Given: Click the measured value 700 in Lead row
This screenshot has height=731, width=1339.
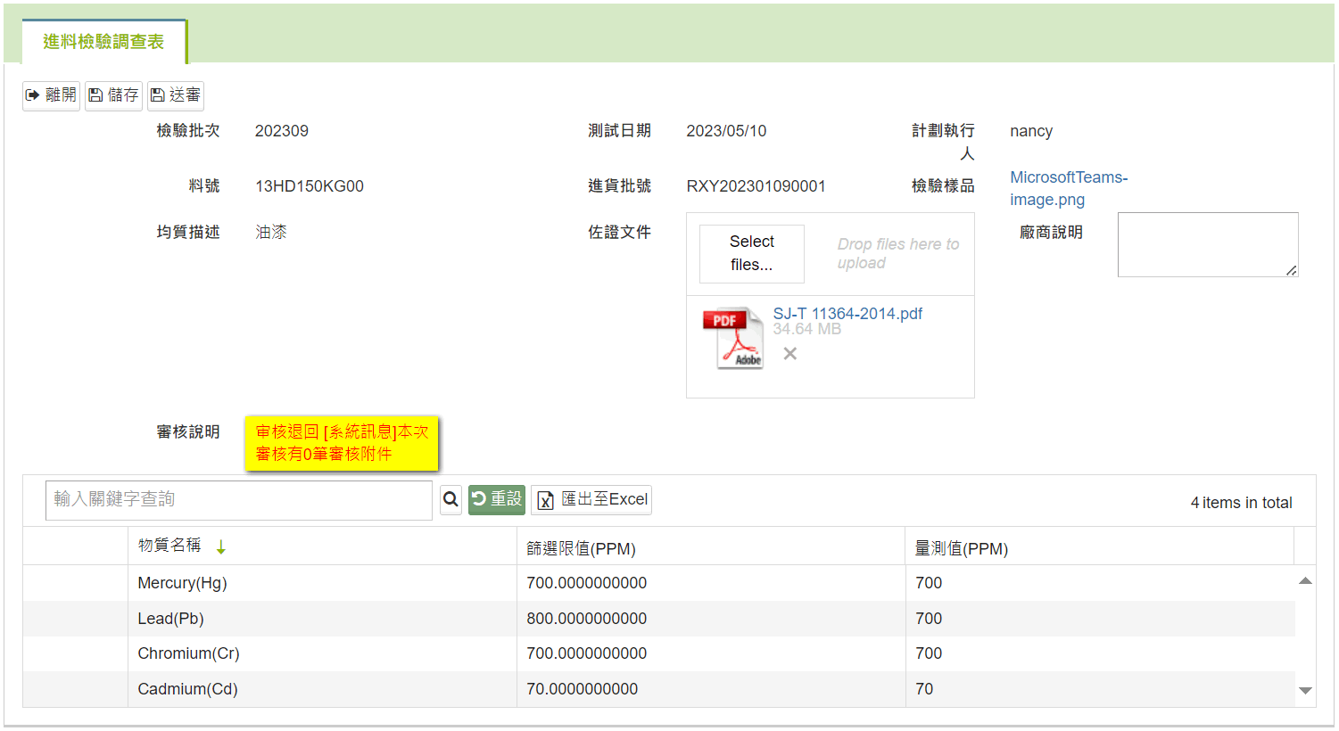Looking at the screenshot, I should 929,619.
